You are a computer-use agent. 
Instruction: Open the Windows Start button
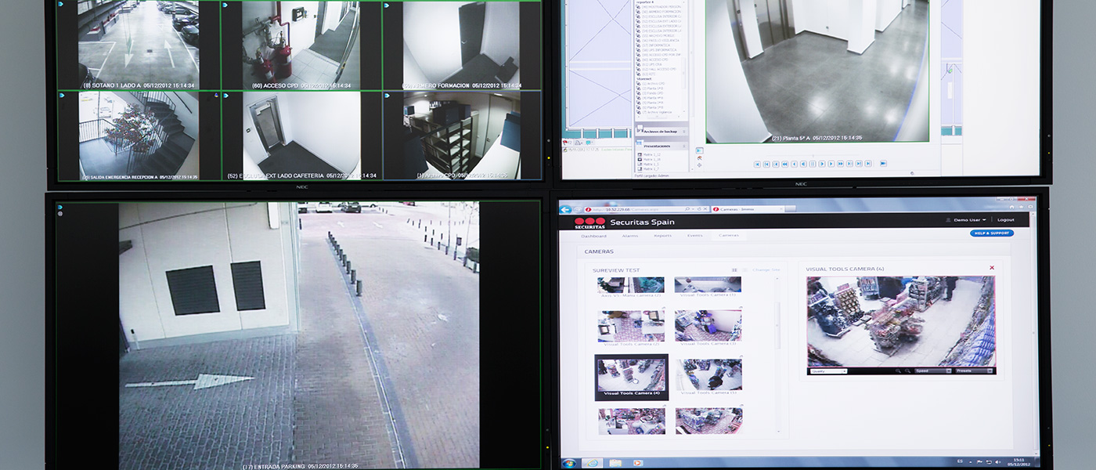pos(569,463)
